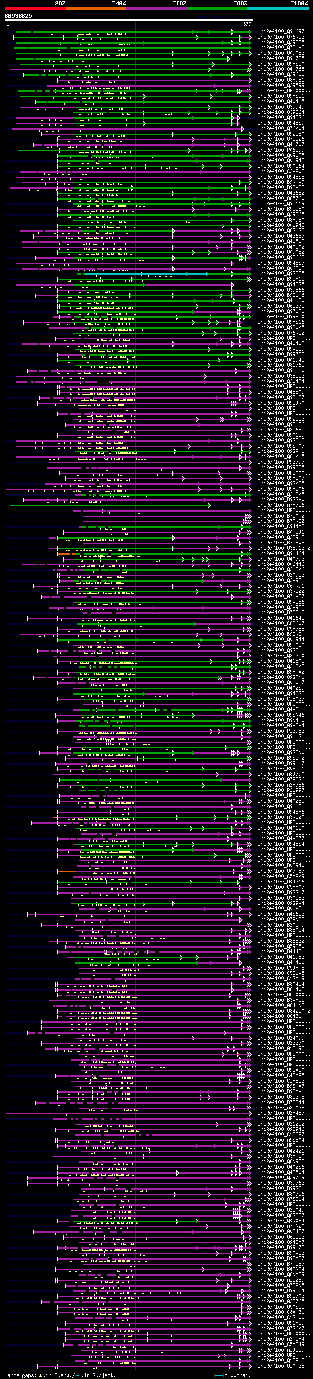Click UniRef100_Q41805 hit
This screenshot has height=1379, width=313.
pos(281,660)
